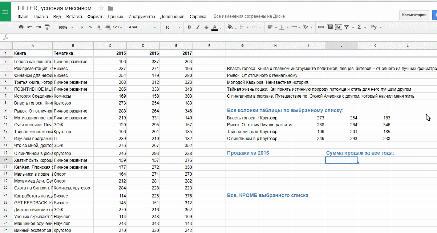Open vertical align dropdown
This screenshot has width=437, height=233.
283,27
